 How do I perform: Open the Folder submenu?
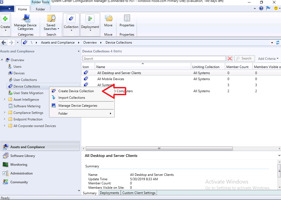(82, 113)
